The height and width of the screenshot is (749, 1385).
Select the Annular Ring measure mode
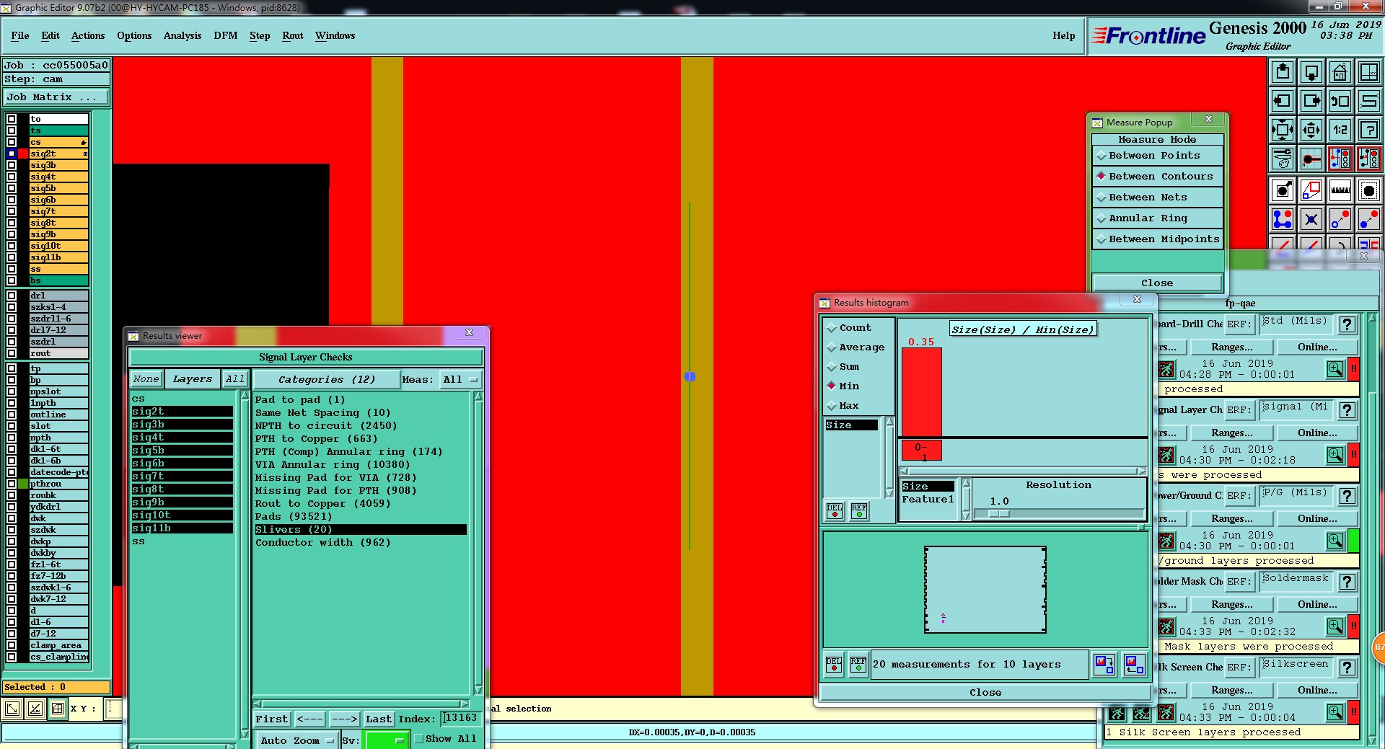pyautogui.click(x=1157, y=218)
